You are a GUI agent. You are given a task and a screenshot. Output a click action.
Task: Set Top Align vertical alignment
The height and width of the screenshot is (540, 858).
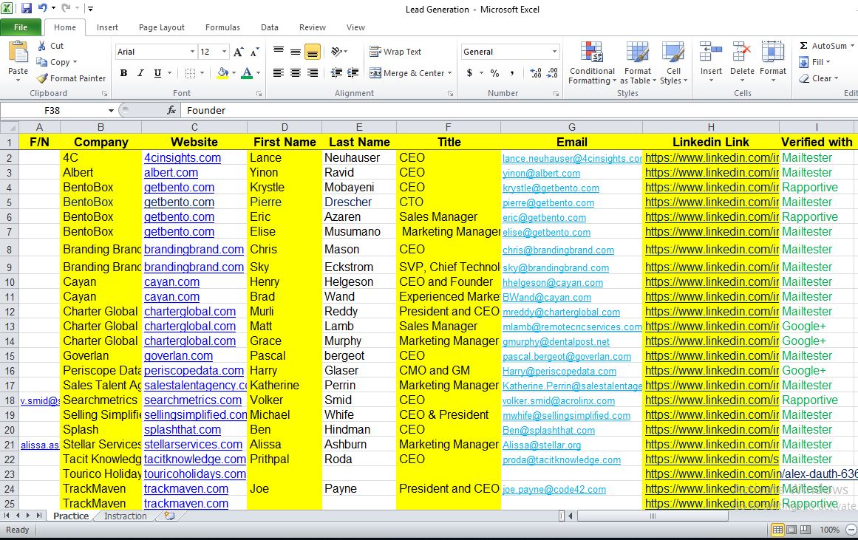click(x=279, y=52)
